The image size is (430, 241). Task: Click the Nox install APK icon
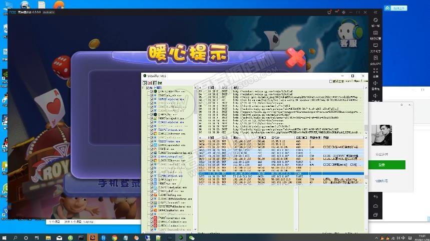click(375, 58)
